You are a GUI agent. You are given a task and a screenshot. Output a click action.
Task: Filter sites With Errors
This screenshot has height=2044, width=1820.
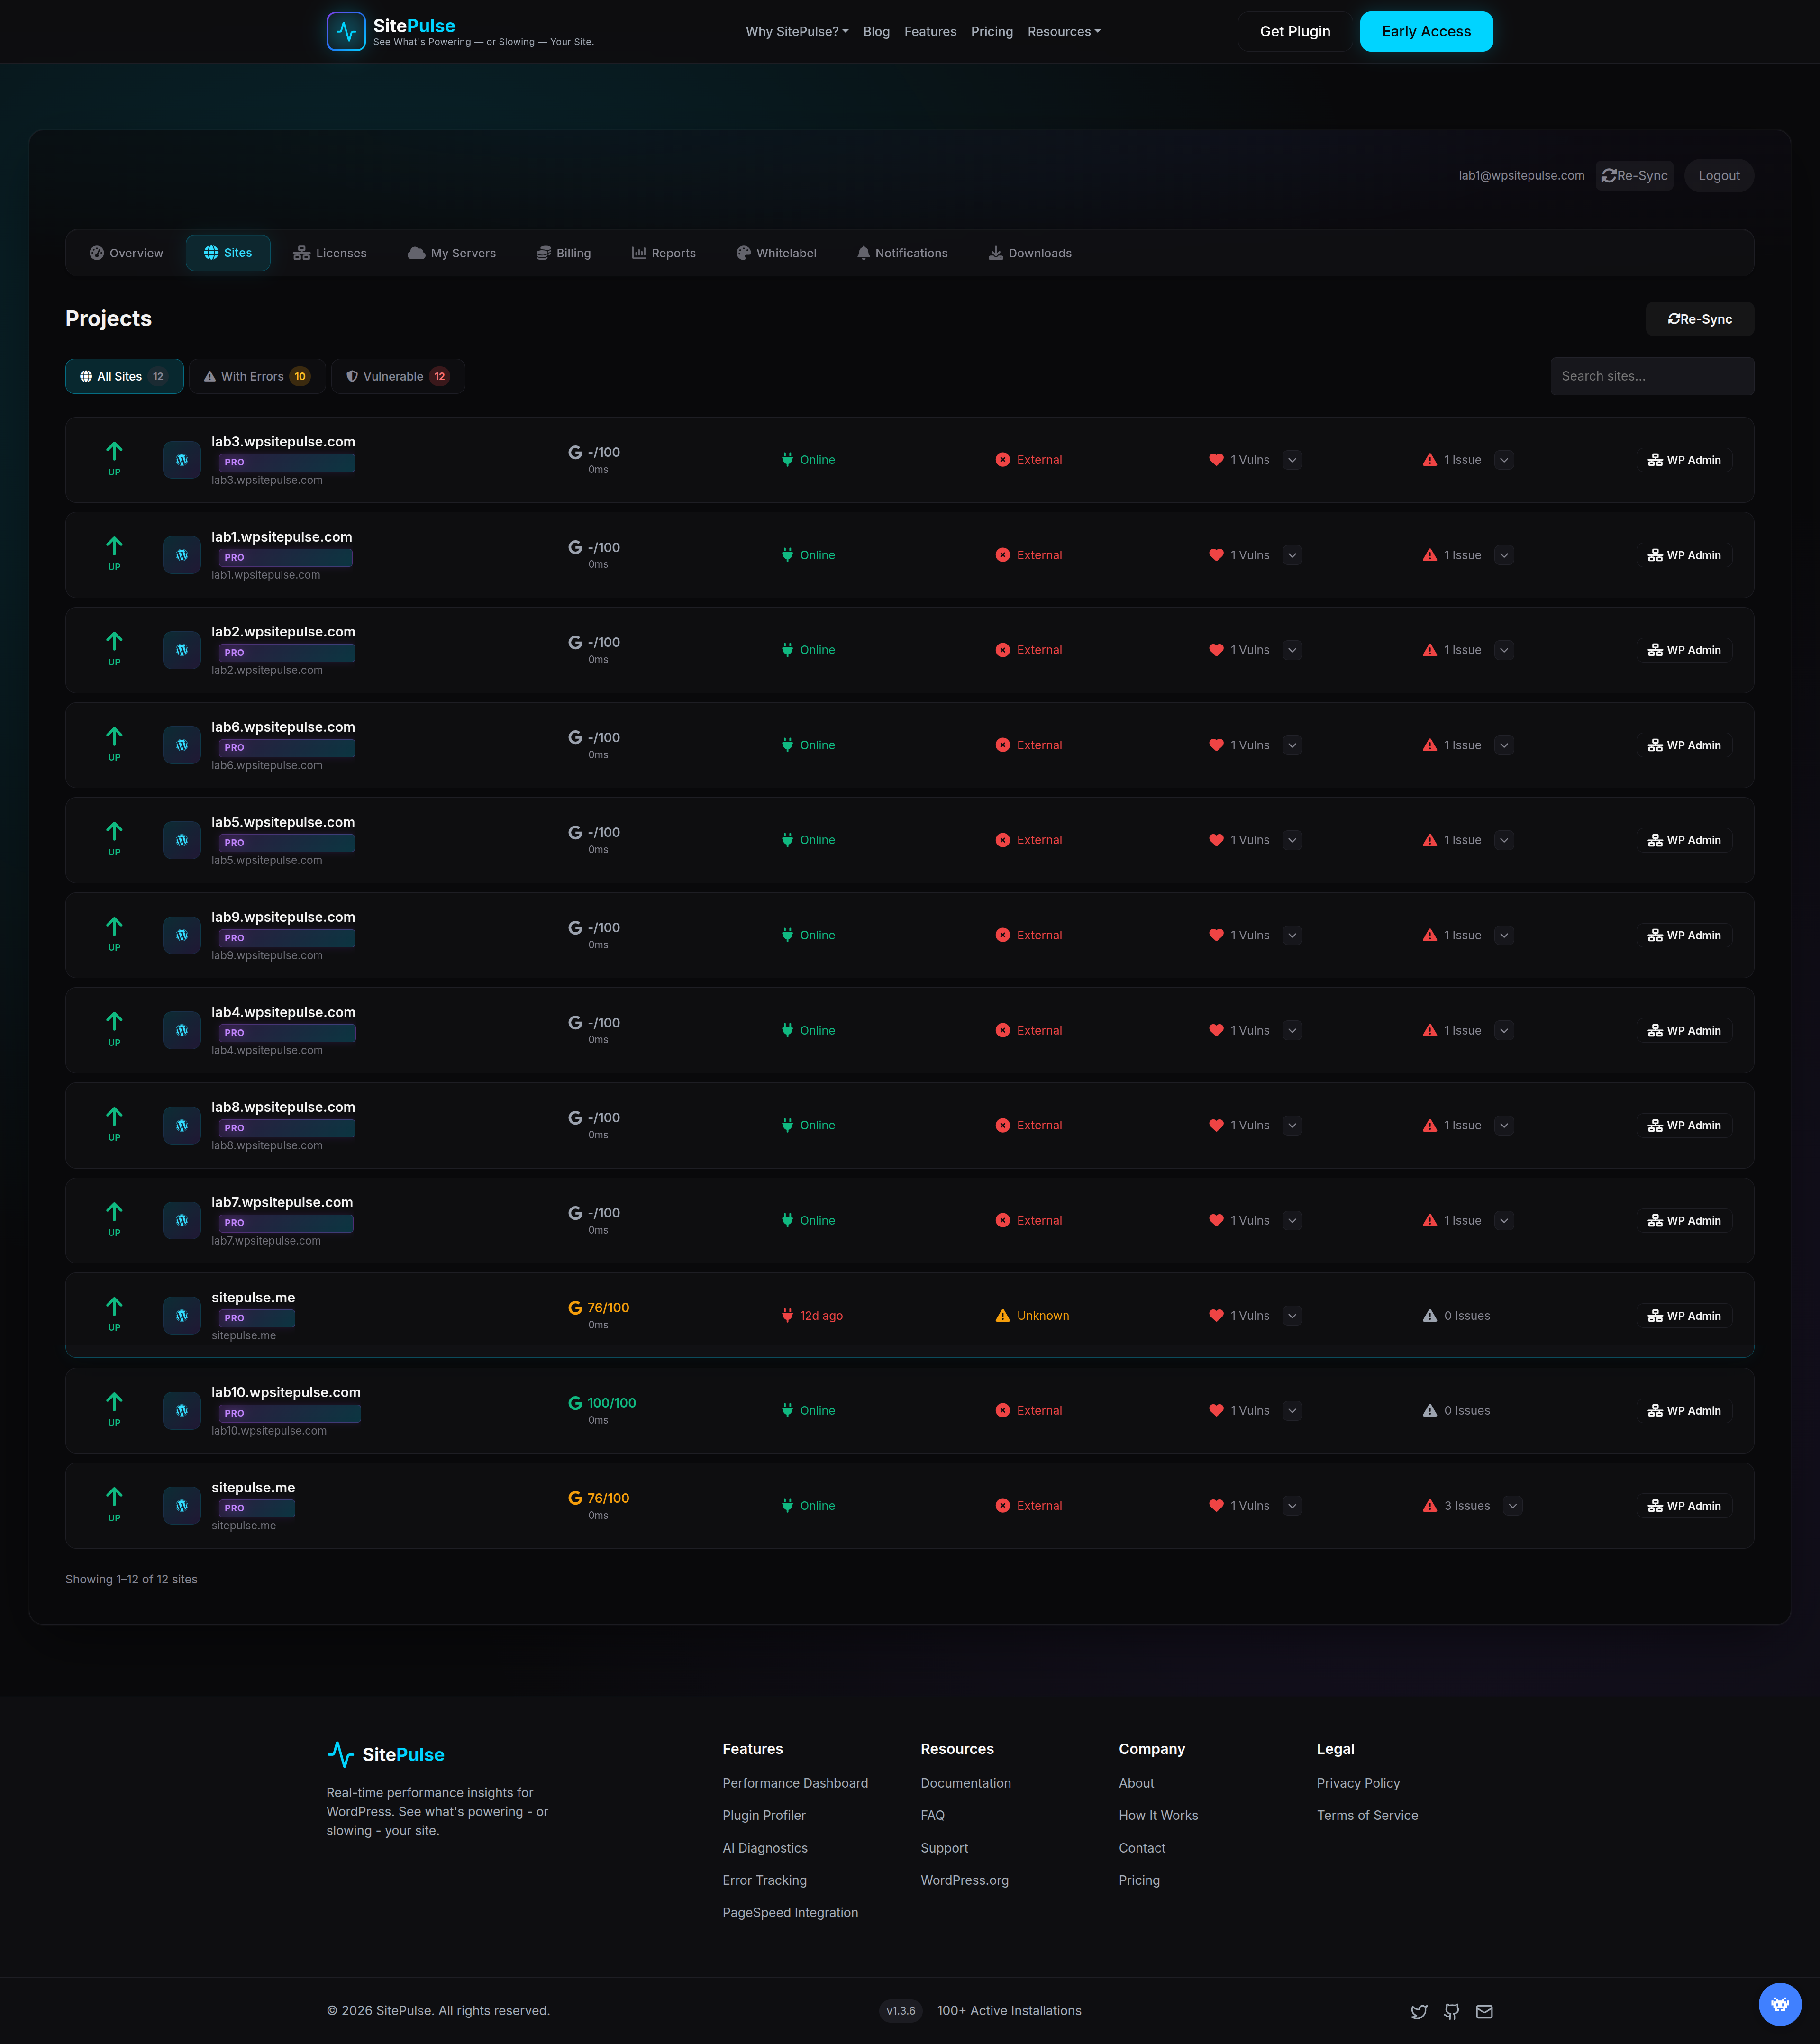click(257, 376)
